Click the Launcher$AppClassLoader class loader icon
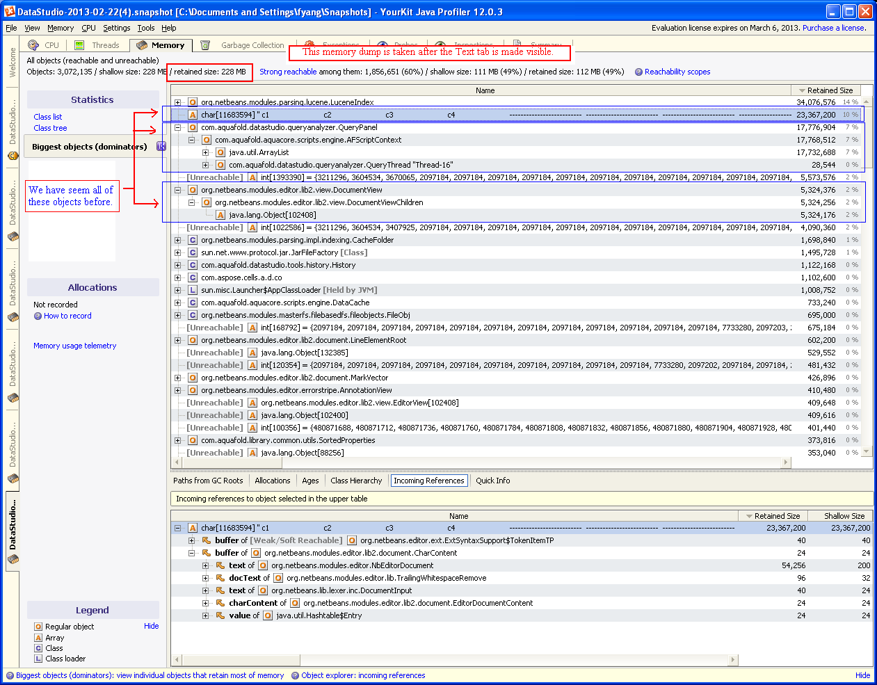Viewport: 877px width, 685px height. click(193, 290)
